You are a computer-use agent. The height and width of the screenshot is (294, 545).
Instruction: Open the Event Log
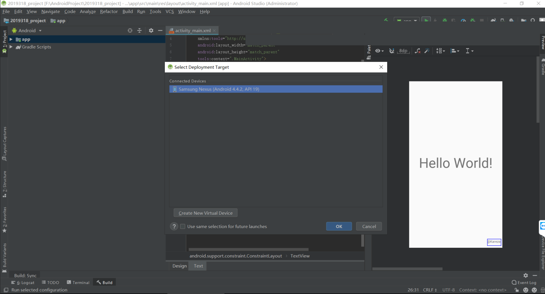coord(524,283)
